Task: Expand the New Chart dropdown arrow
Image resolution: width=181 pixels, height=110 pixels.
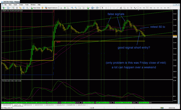Action: 5,8
